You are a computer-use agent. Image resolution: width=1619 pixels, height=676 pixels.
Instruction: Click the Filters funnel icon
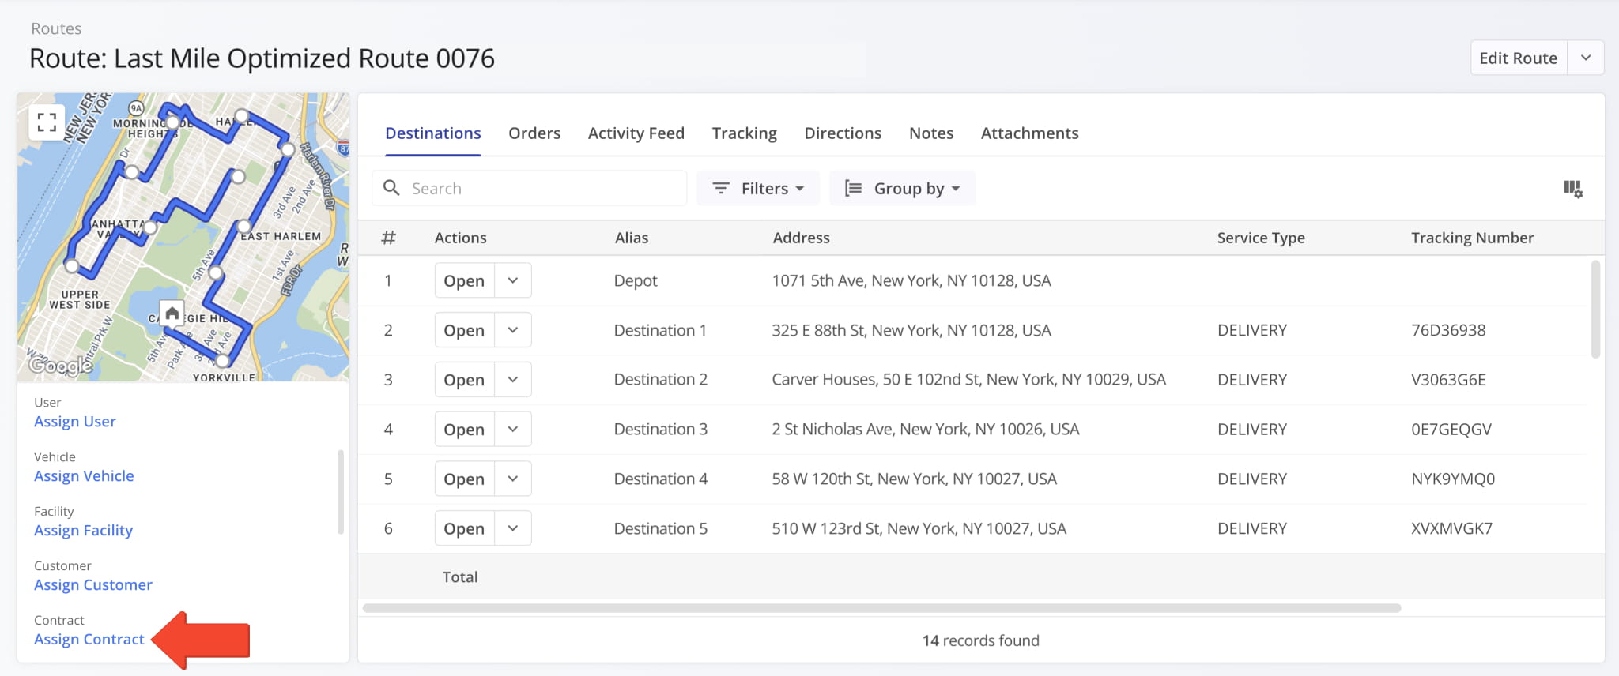pos(721,188)
